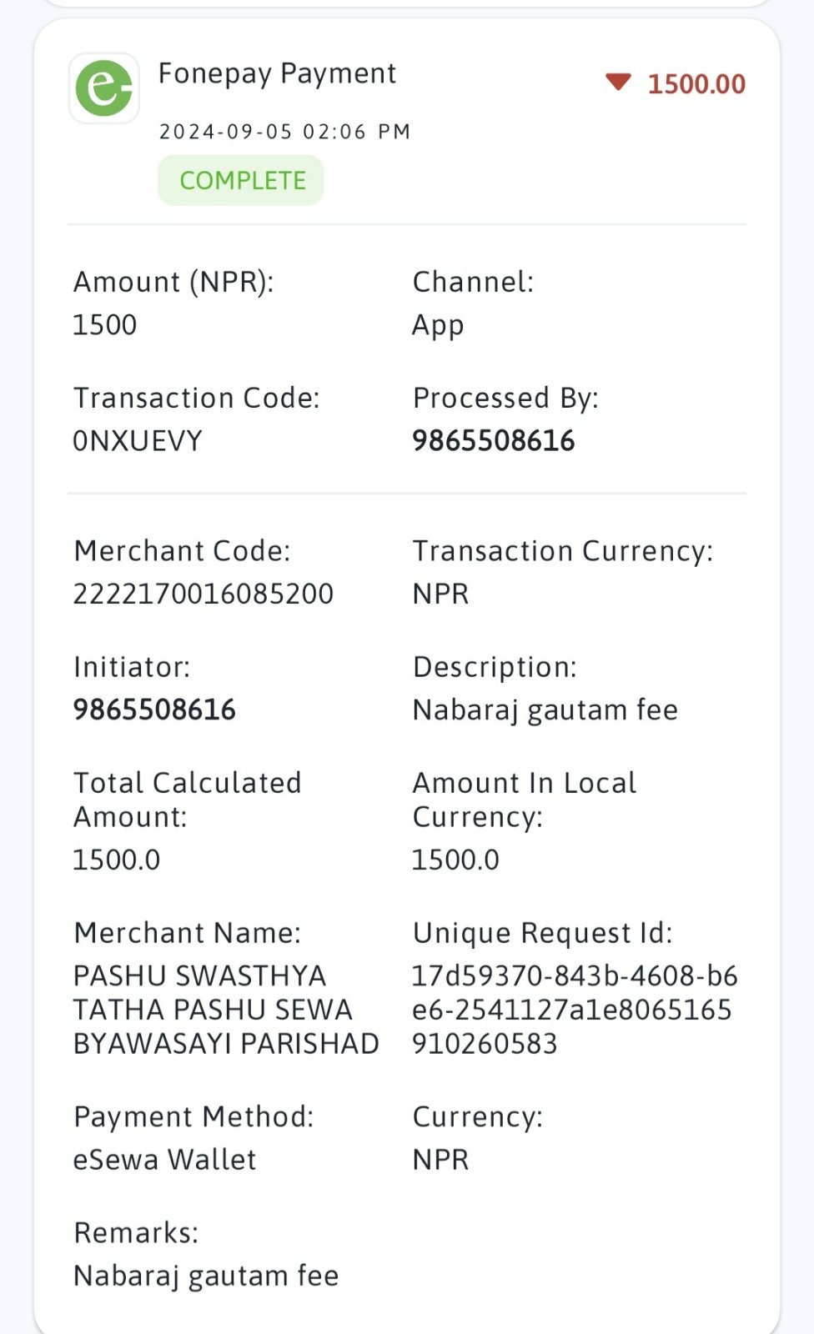814x1334 pixels.
Task: Tap the Total Calculated Amount 1500.0
Action: coord(117,860)
